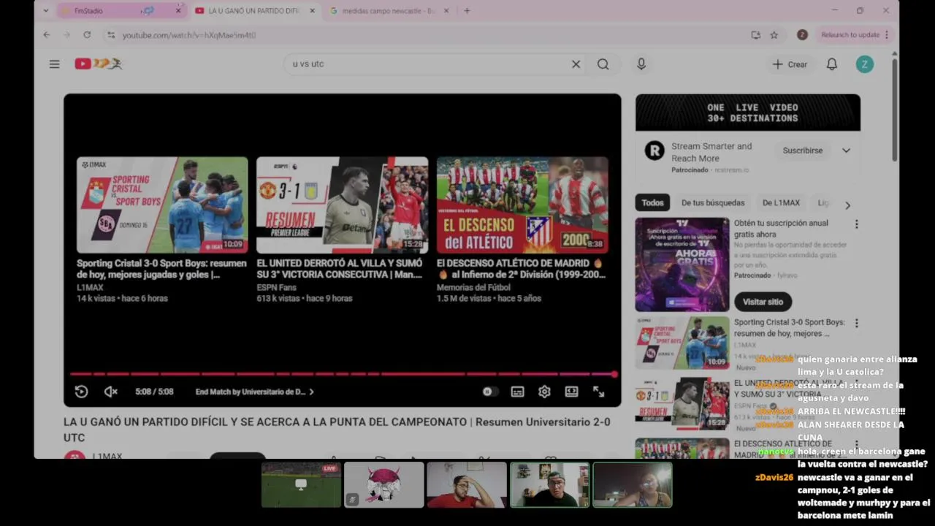Switch to 'medidas campo newcastle' Google tab
The height and width of the screenshot is (526, 935).
pyautogui.click(x=388, y=11)
